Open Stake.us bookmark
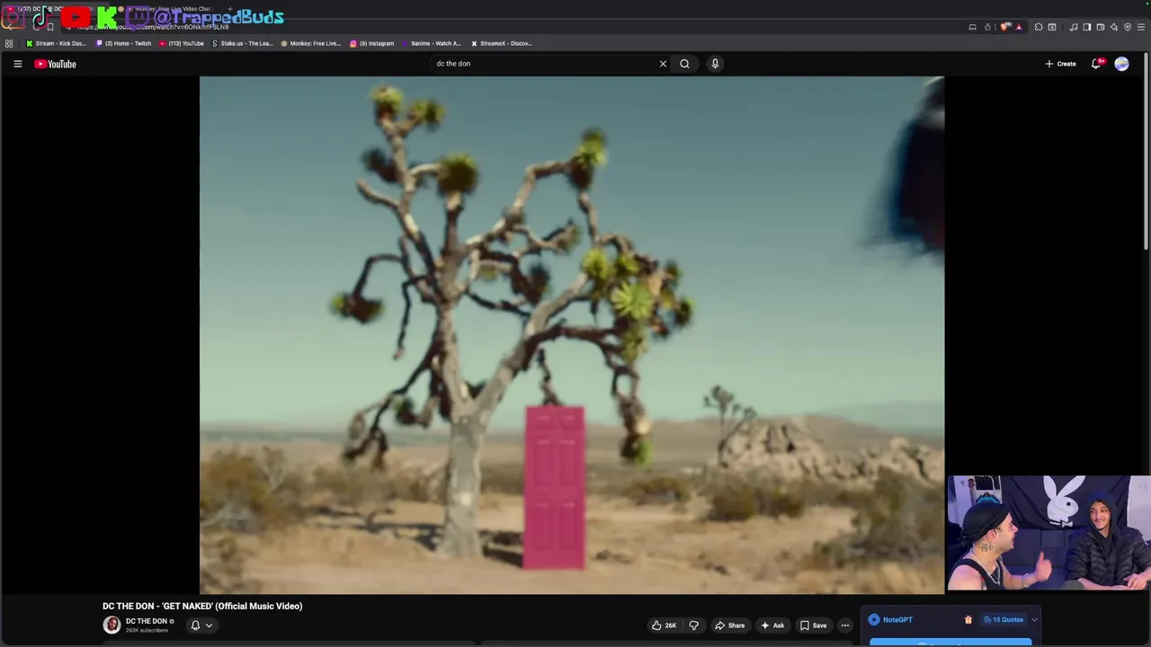This screenshot has height=647, width=1151. point(243,43)
